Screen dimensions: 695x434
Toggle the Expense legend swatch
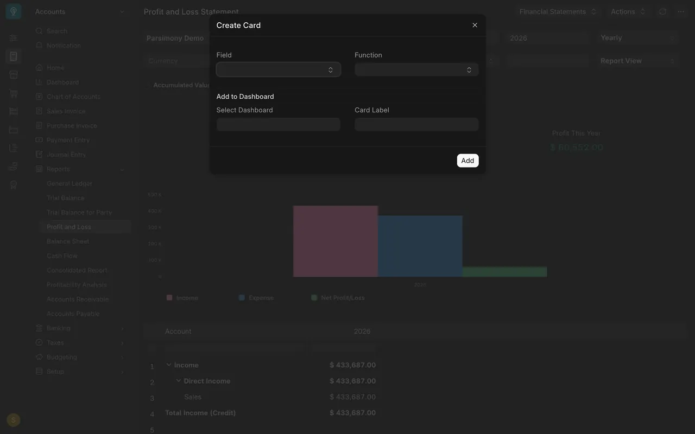pyautogui.click(x=242, y=298)
